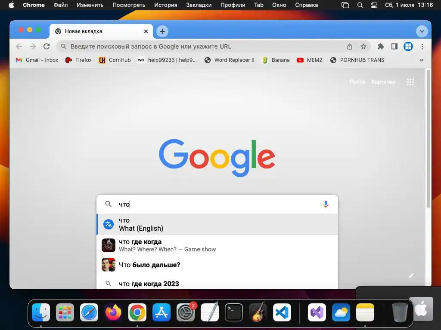
Task: Click the page's vertical scrollbar
Action: coord(428,139)
